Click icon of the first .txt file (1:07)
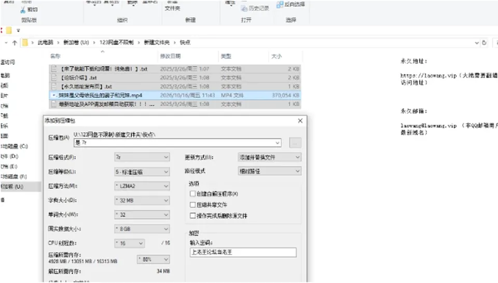 pyautogui.click(x=54, y=68)
